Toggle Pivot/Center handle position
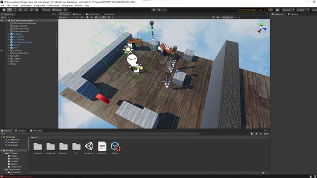 point(46,10)
